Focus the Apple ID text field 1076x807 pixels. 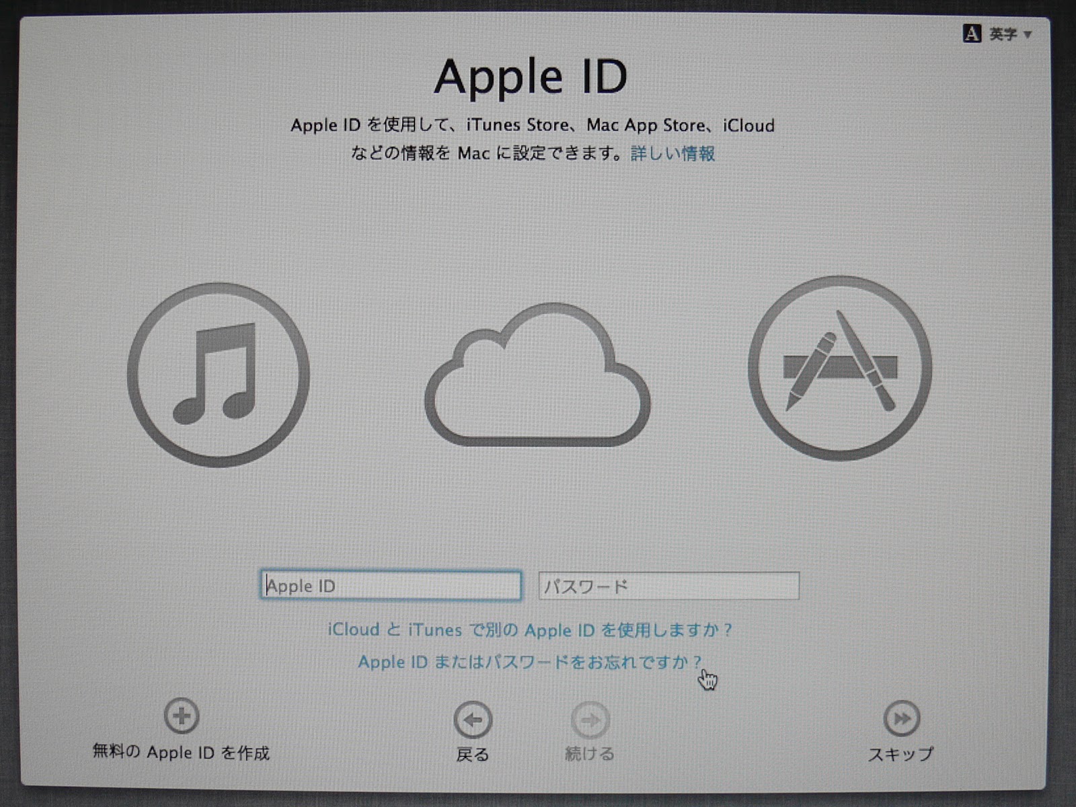point(391,585)
